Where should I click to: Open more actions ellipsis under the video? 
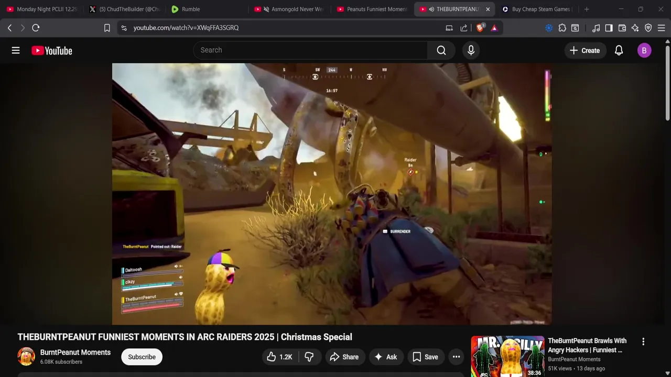(x=457, y=357)
